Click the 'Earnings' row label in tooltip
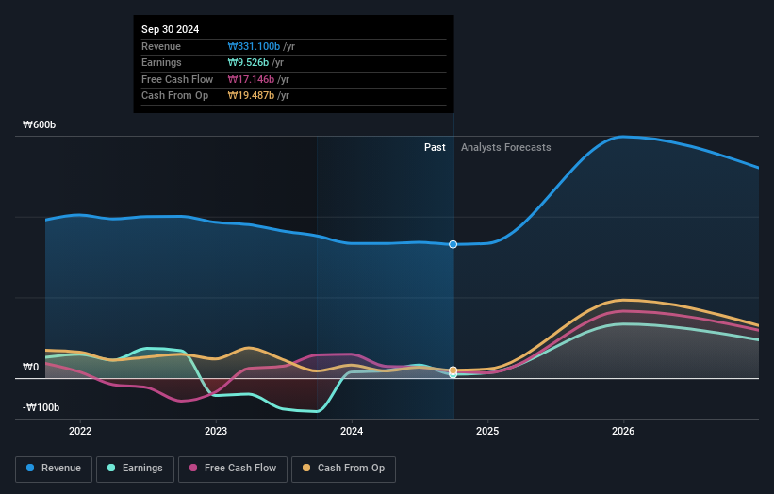The width and height of the screenshot is (774, 494). [161, 62]
